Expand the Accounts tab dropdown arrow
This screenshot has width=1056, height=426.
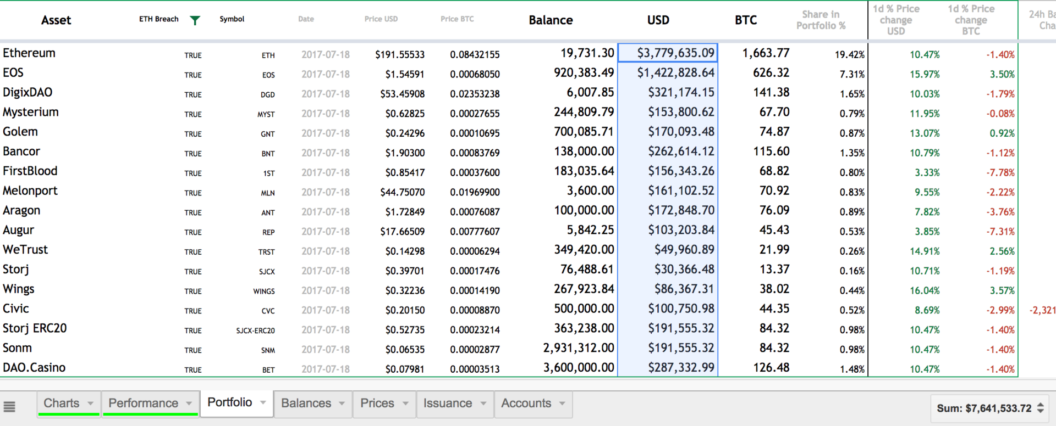point(562,403)
